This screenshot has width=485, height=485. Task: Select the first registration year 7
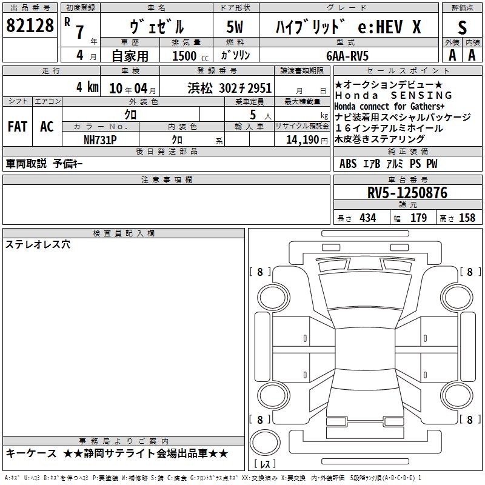point(80,32)
